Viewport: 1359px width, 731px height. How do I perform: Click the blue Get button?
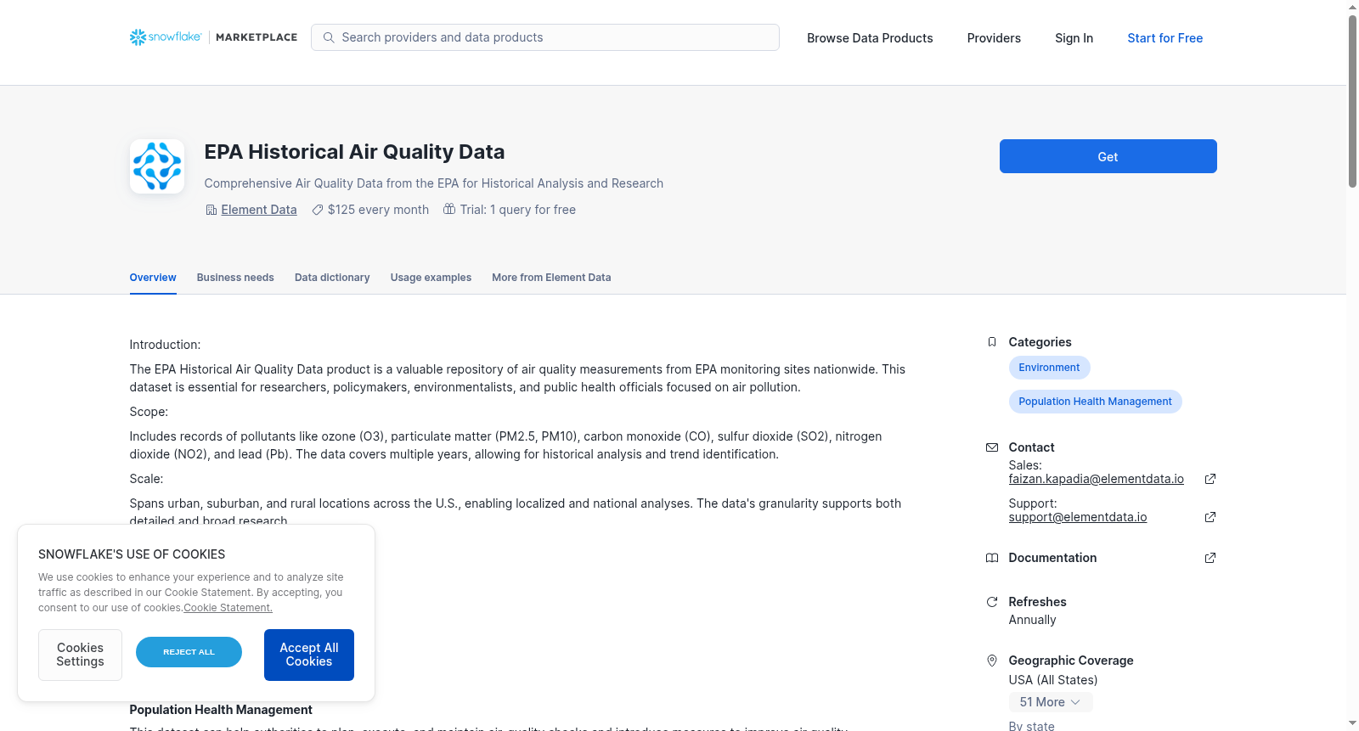(x=1108, y=156)
